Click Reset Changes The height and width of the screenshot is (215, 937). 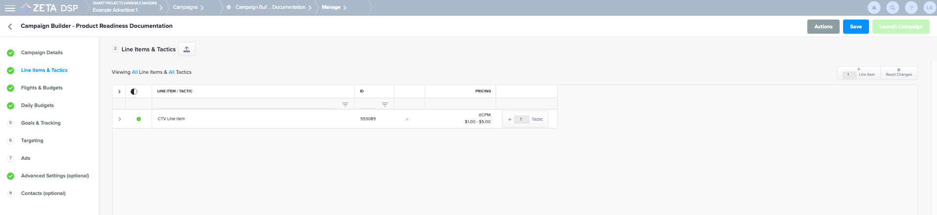click(x=898, y=73)
